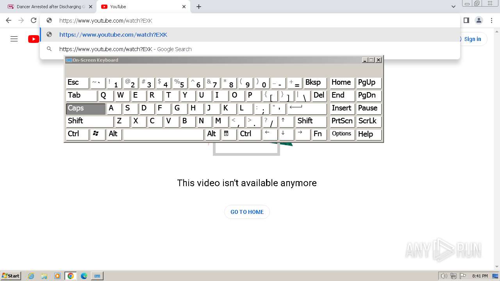Select On-Screen Keyboard taskbar icon
Image resolution: width=500 pixels, height=281 pixels.
pos(97,276)
